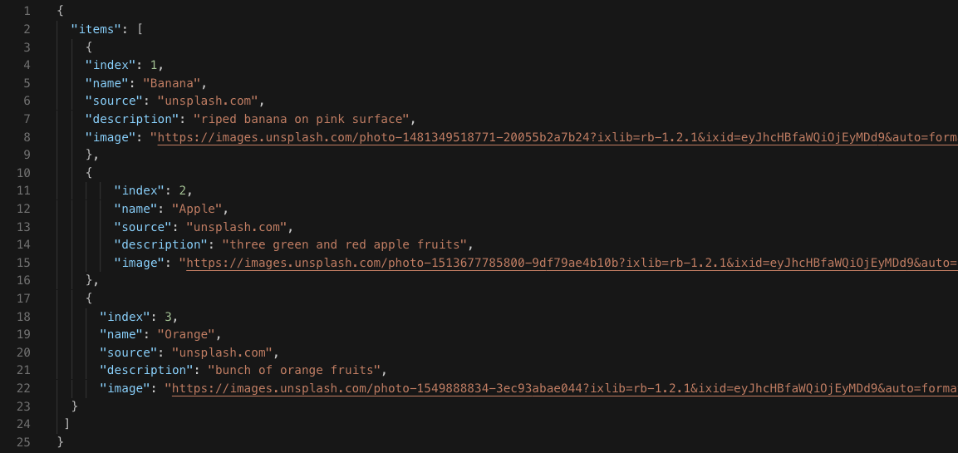Open the Banana image unsplash URL
The width and height of the screenshot is (958, 453).
coord(557,137)
